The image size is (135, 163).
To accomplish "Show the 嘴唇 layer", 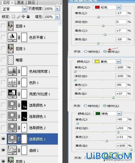I will (x=3, y=60).
